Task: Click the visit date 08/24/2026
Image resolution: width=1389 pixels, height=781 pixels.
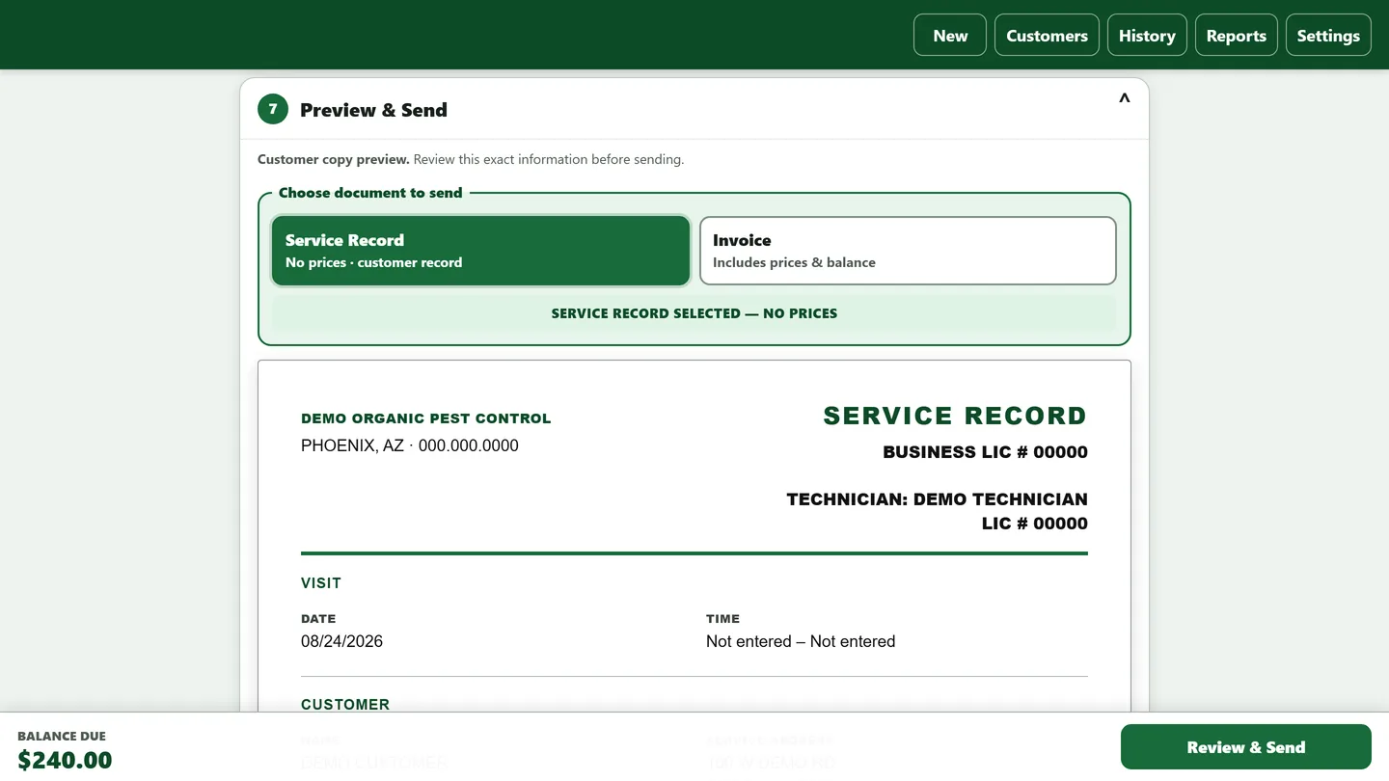Action: click(x=341, y=641)
